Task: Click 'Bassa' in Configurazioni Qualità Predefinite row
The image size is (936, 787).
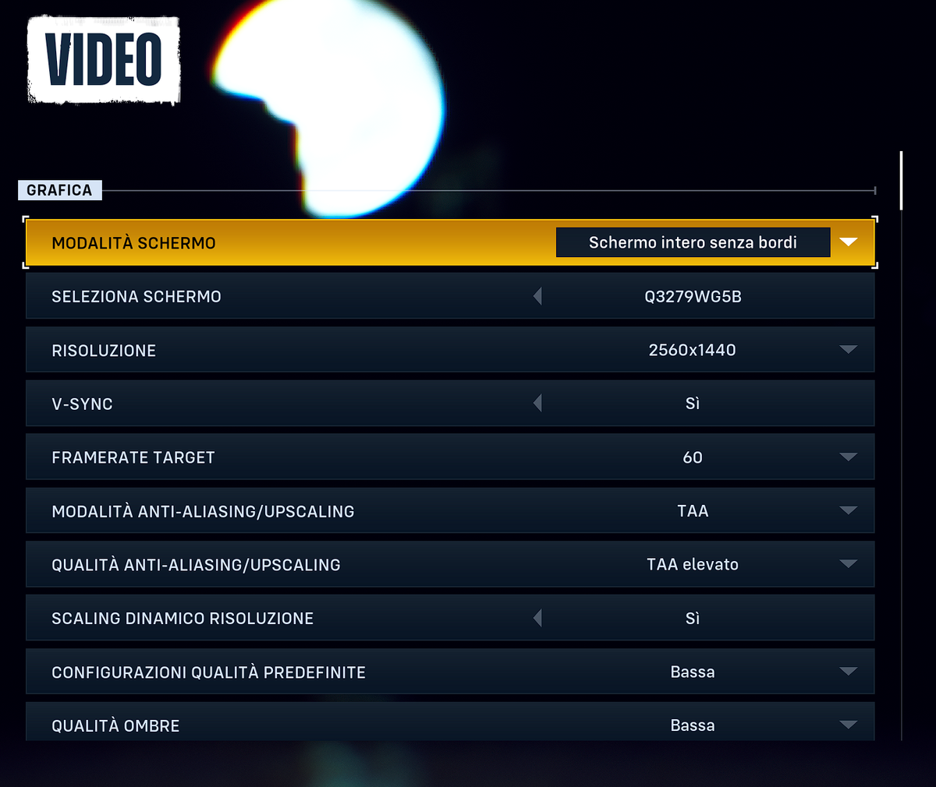Action: tap(693, 672)
